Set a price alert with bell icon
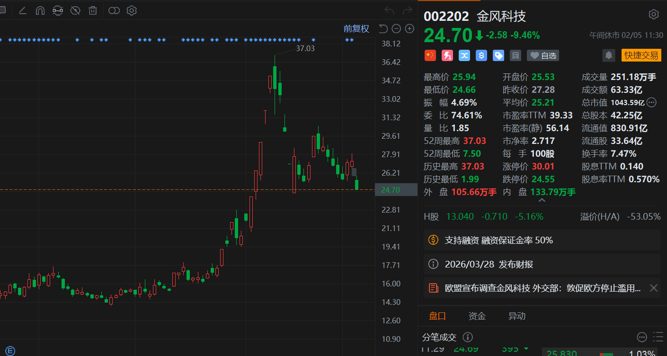667x356 pixels. 609,55
